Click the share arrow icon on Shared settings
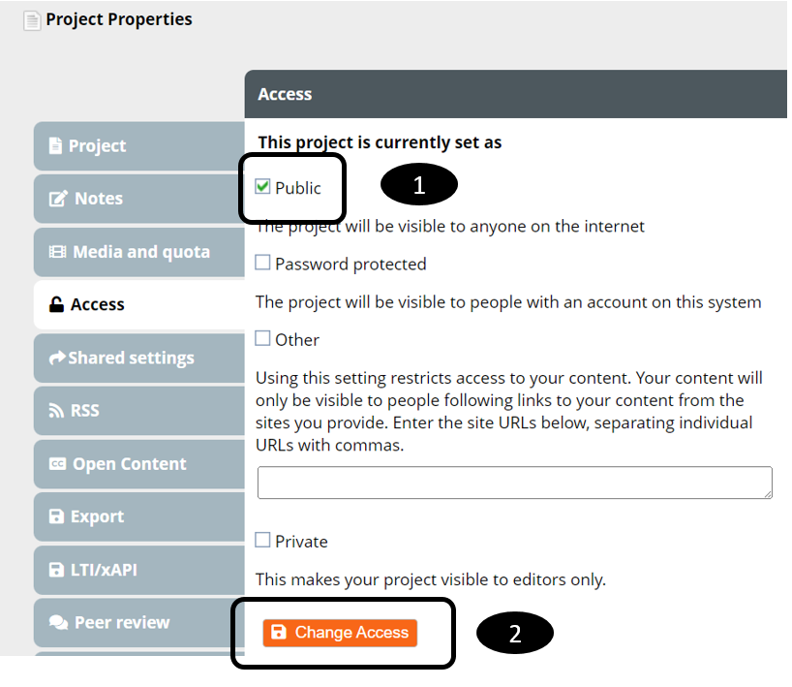Screen dimensions: 792x687 [x=56, y=358]
